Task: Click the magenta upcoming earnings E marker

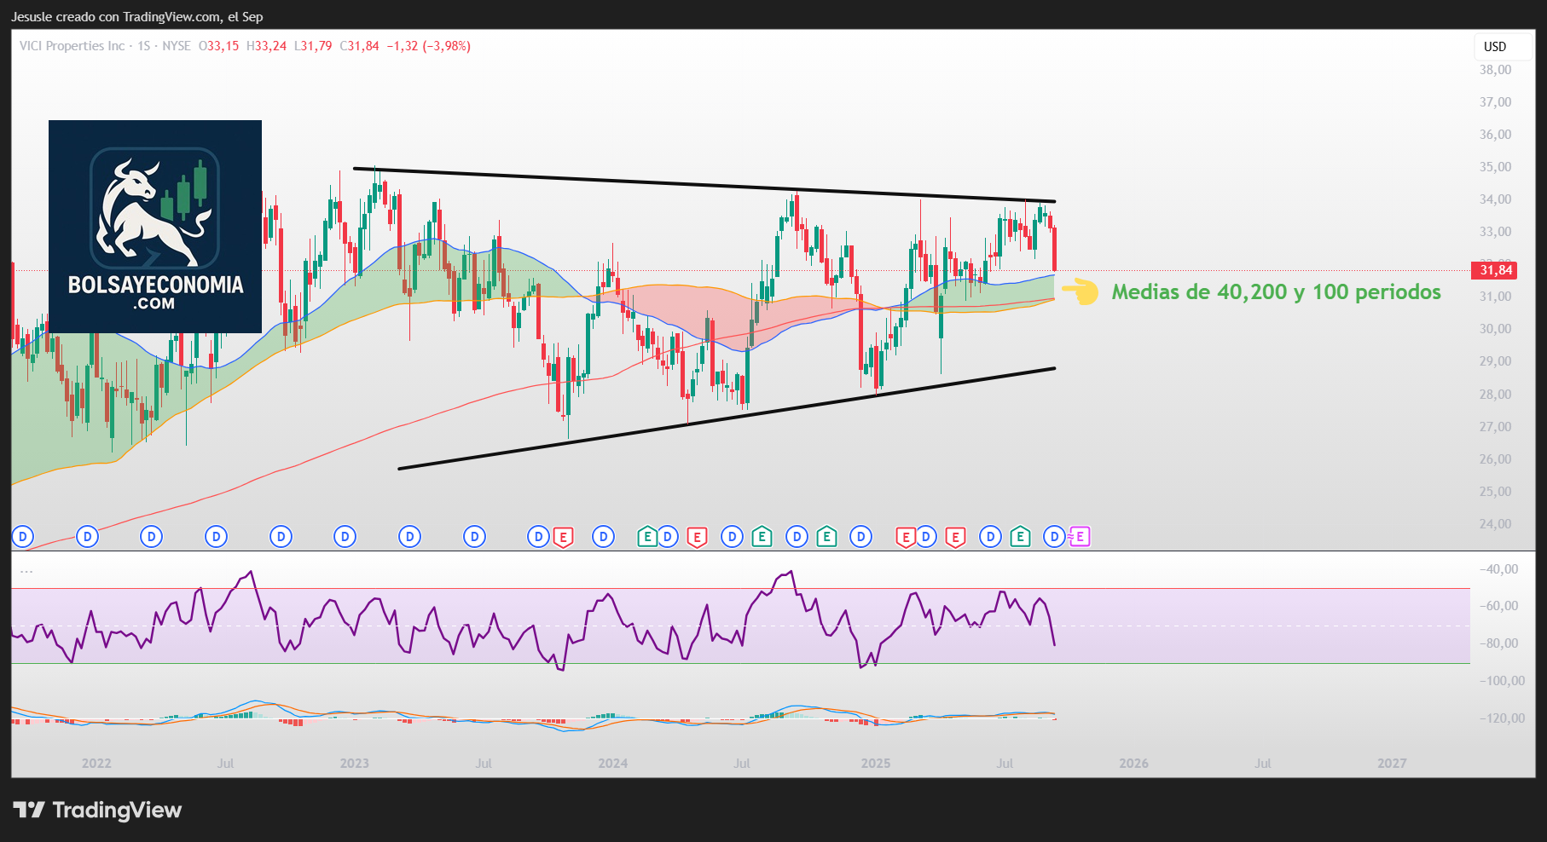Action: click(x=1081, y=537)
